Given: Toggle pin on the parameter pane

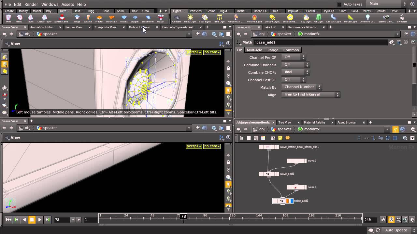Looking at the screenshot, I should (406, 34).
